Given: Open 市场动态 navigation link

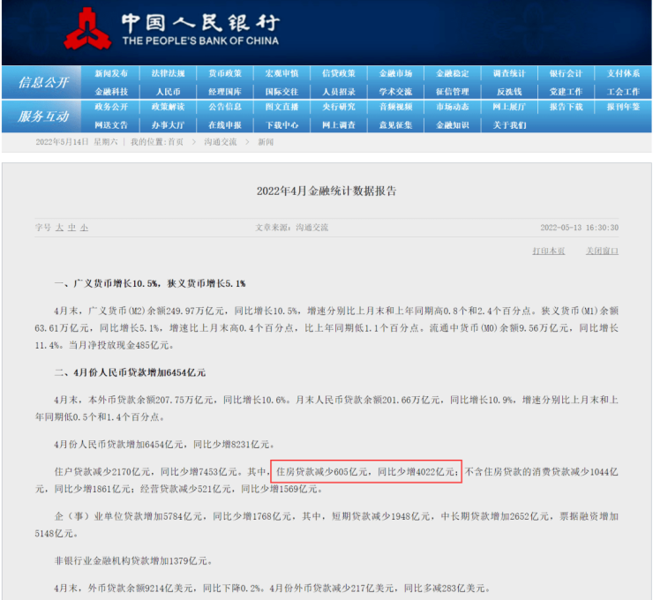Looking at the screenshot, I should coord(453,107).
